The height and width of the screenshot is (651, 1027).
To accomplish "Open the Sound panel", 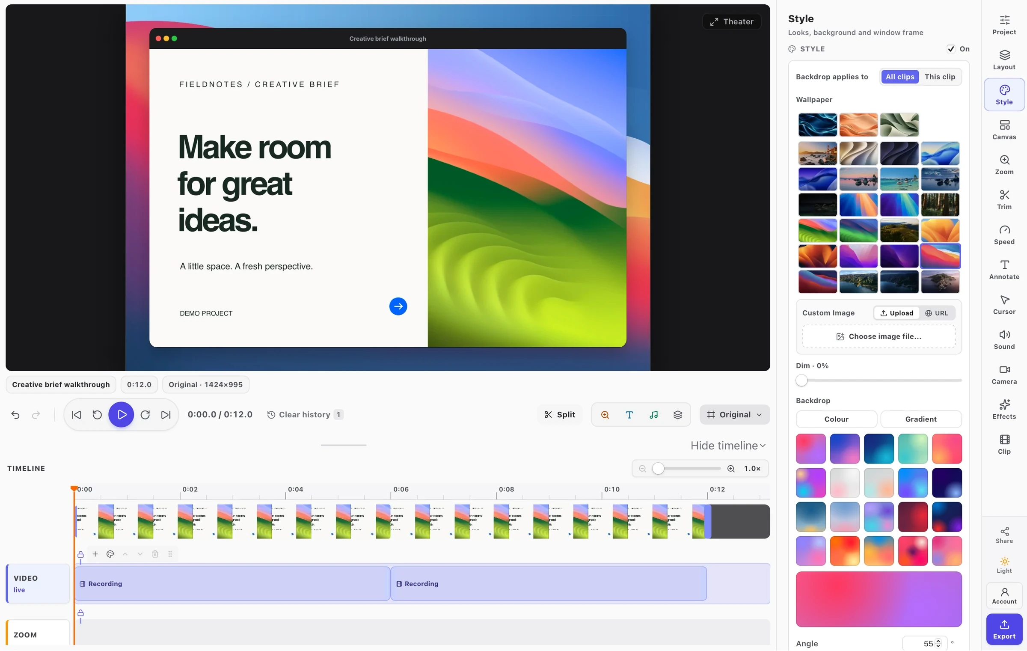I will tap(1004, 339).
